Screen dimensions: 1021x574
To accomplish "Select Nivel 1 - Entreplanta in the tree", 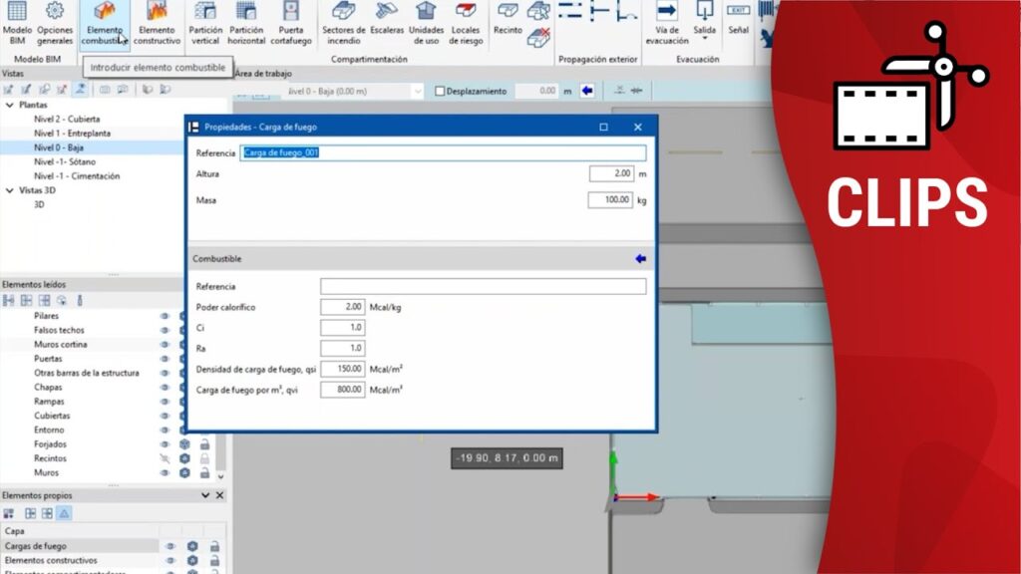I will coord(72,134).
